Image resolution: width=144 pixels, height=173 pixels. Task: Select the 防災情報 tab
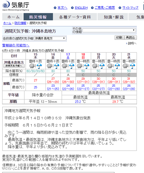click(38, 17)
